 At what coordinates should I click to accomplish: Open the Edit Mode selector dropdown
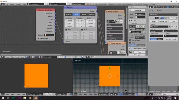[x=104, y=94]
